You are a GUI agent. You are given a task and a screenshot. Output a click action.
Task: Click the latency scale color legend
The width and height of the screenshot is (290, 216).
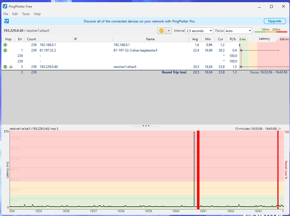coord(271,31)
